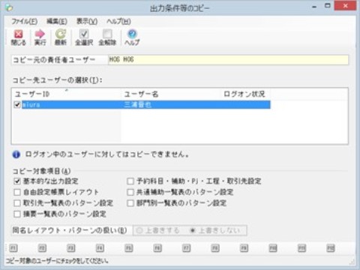This screenshot has width=360, height=270.
Task: Close the window with the red X
Action: [x=345, y=6]
